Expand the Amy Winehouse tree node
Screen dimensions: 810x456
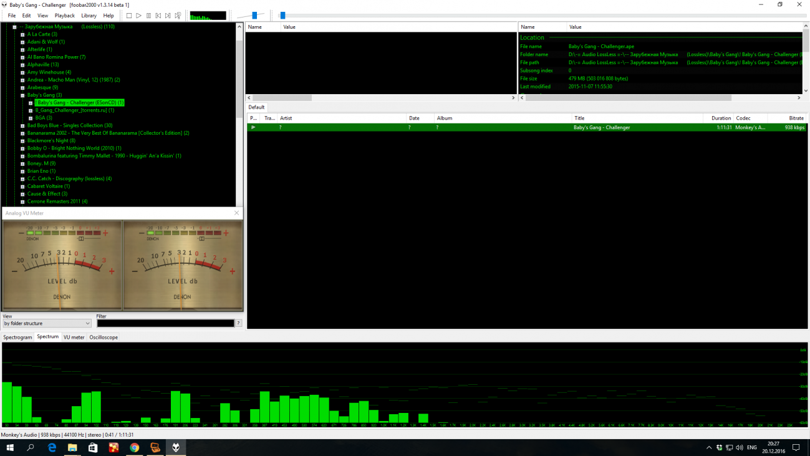click(x=22, y=72)
